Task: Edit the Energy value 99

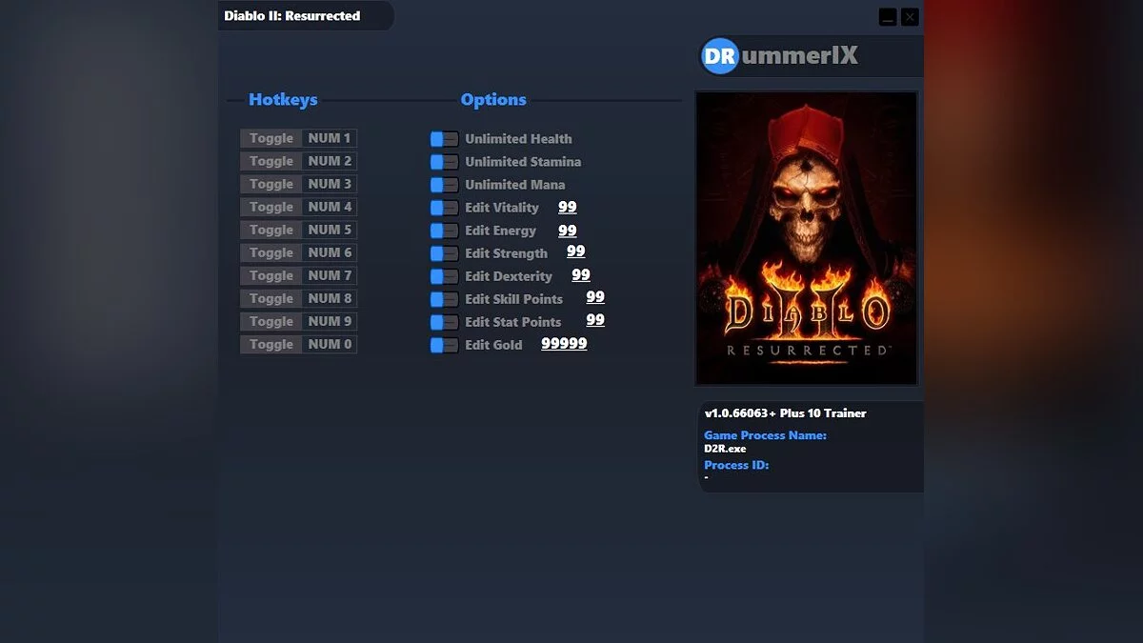Action: [568, 231]
